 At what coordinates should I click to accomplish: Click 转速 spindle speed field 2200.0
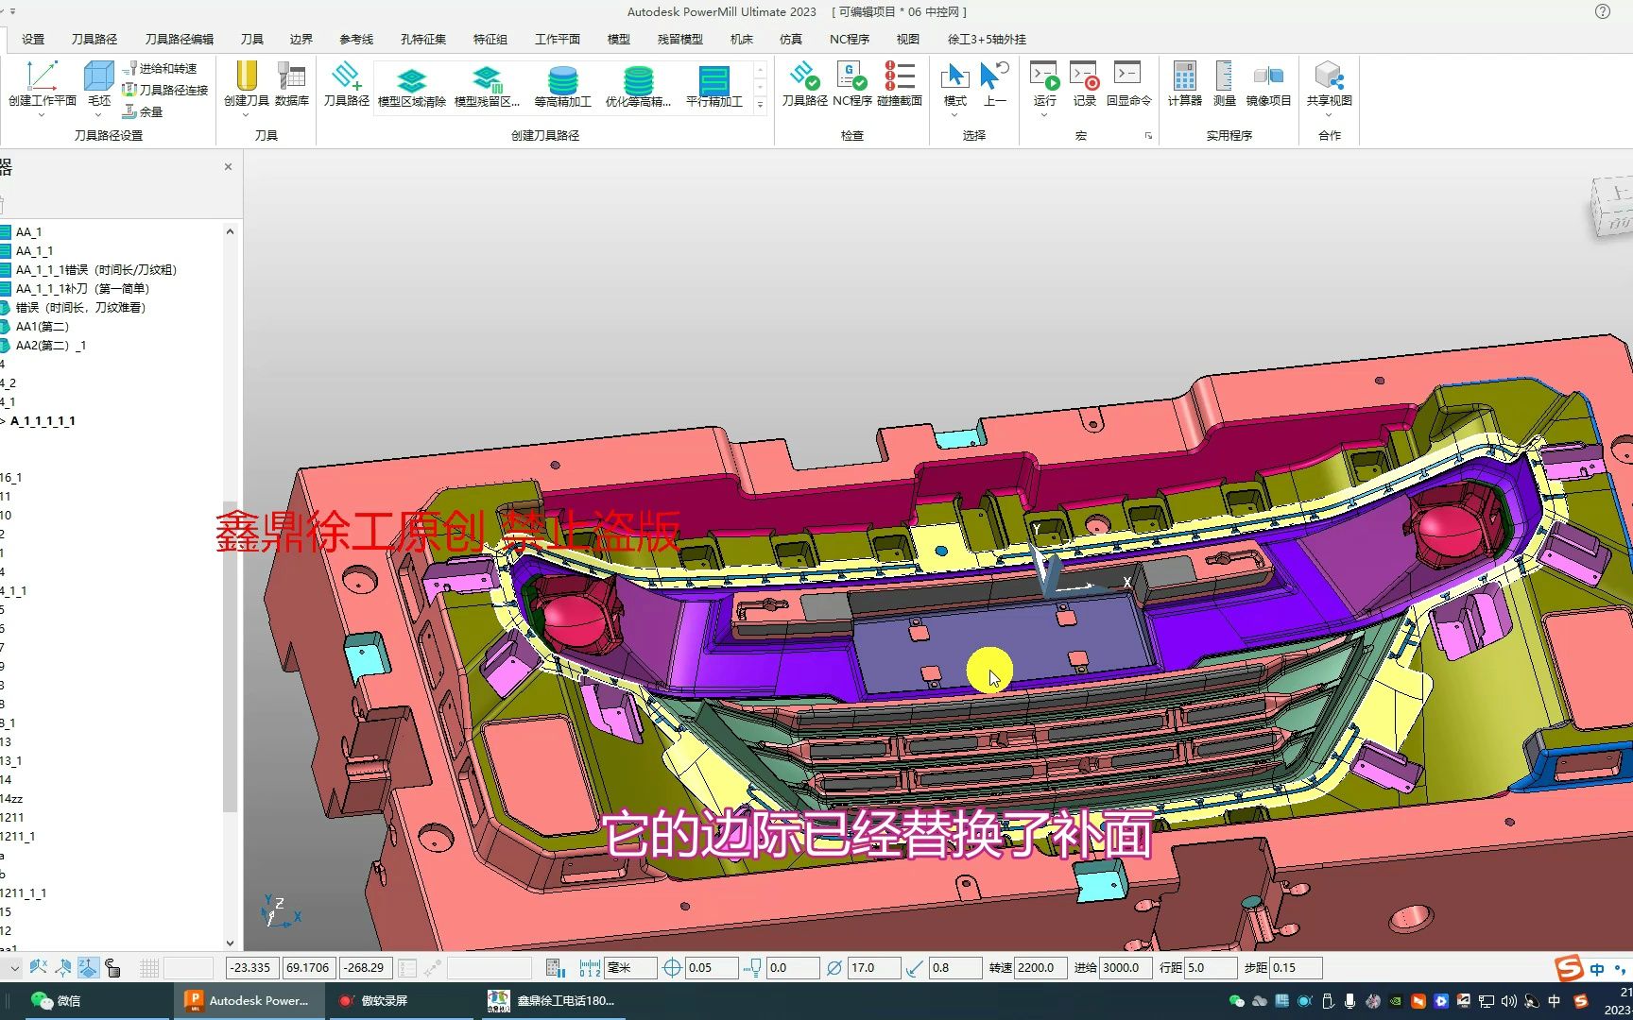[x=1040, y=967]
